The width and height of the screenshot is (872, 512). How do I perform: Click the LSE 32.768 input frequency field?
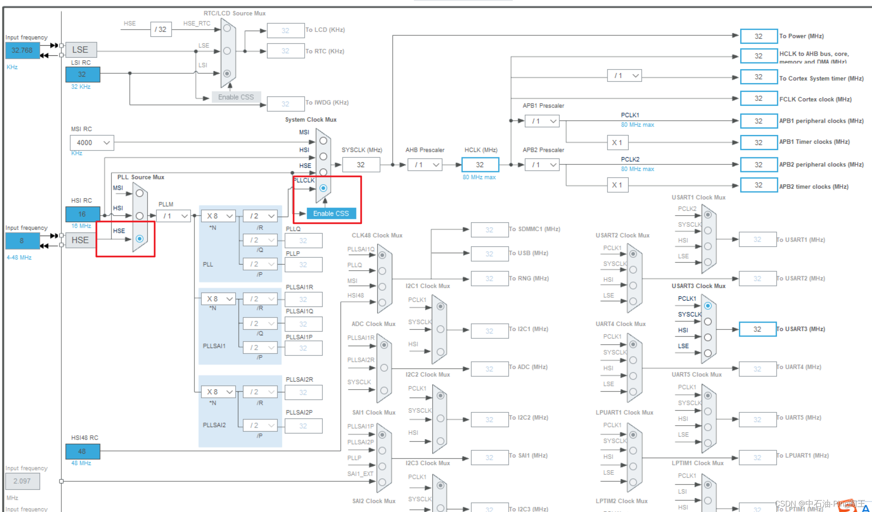[22, 50]
